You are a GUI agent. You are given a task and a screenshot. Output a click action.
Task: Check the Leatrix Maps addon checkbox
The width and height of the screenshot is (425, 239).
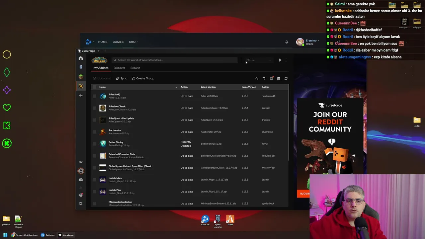point(94,180)
